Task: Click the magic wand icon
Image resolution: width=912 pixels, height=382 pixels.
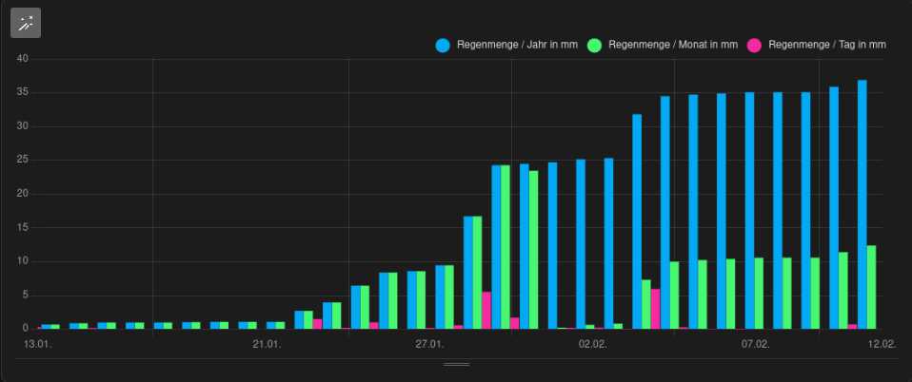Action: (x=26, y=23)
